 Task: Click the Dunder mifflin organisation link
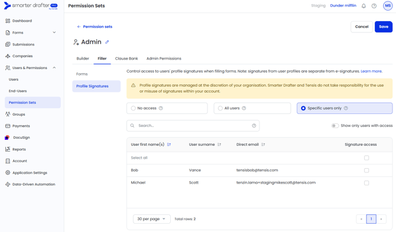coord(343,5)
